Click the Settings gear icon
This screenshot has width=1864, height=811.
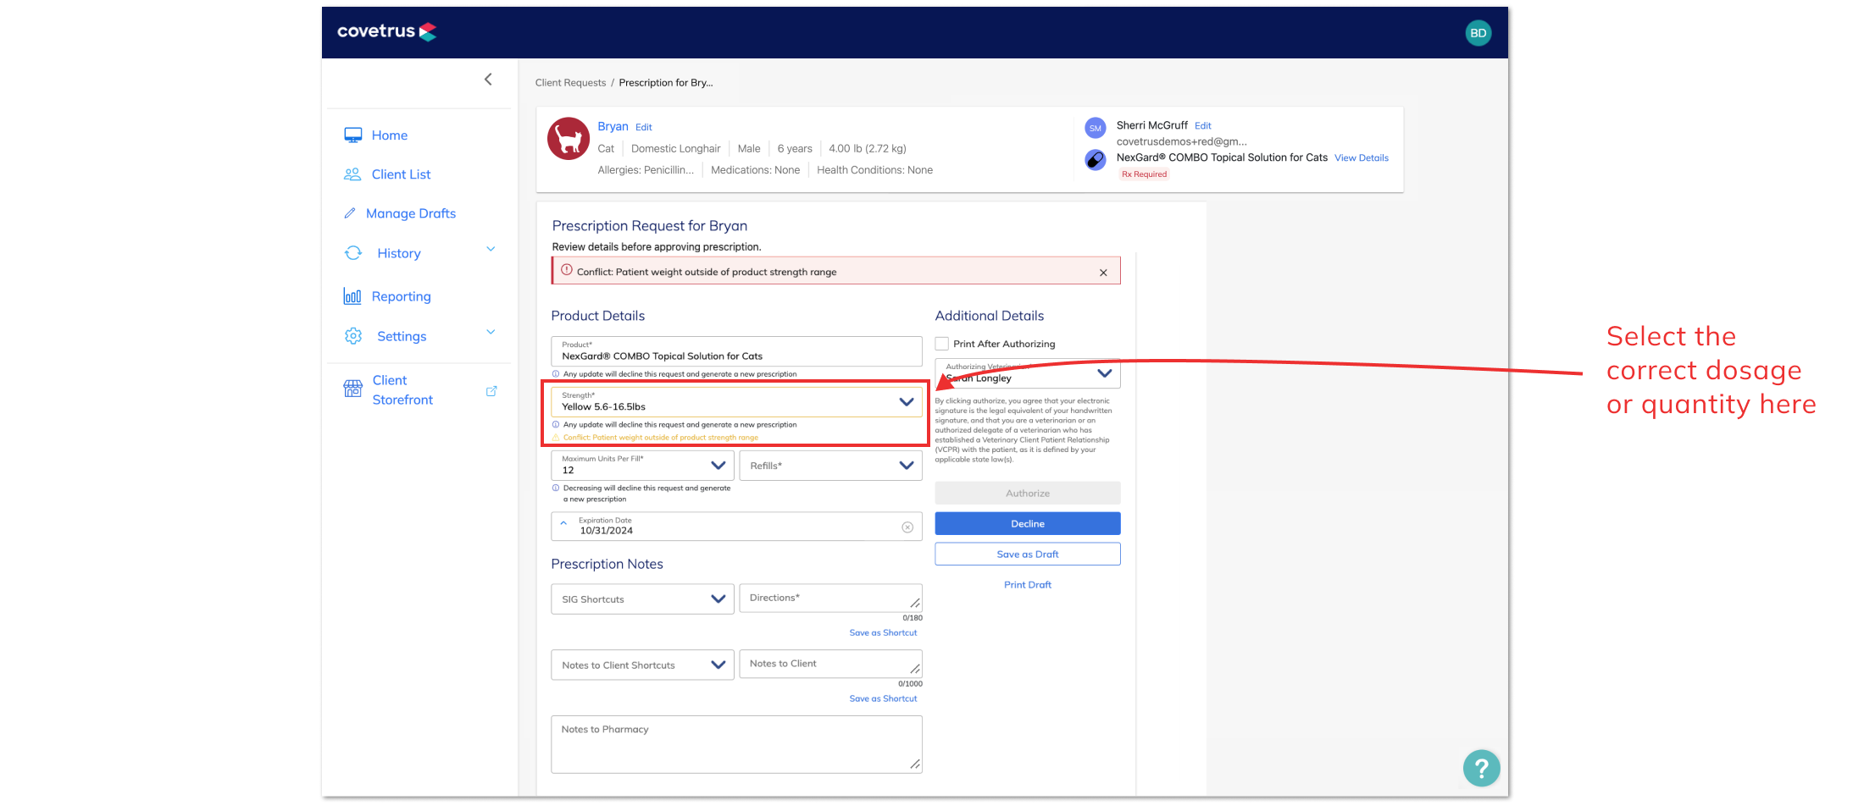pyautogui.click(x=353, y=335)
